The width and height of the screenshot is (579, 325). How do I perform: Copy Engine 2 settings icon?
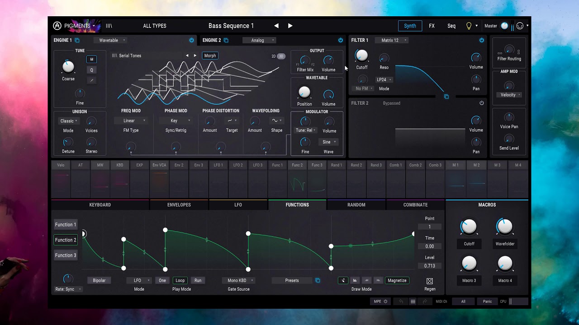click(x=226, y=40)
